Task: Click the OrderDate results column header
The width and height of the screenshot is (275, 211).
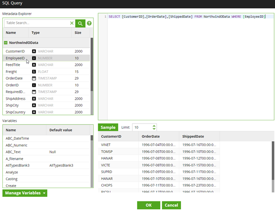Action: coord(159,136)
